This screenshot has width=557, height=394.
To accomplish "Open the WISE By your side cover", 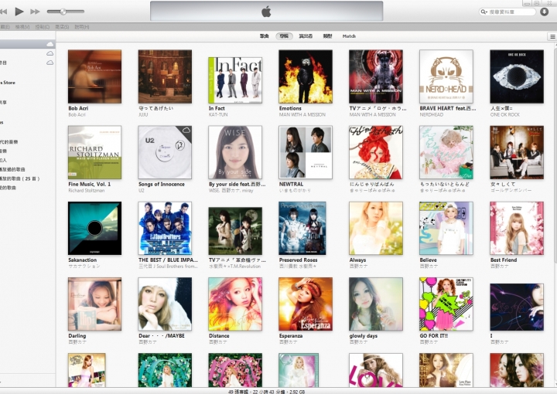I will [x=235, y=152].
